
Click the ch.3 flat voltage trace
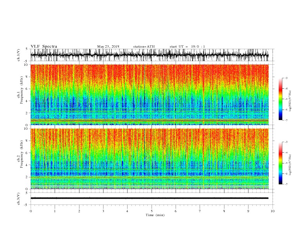coord(149,198)
